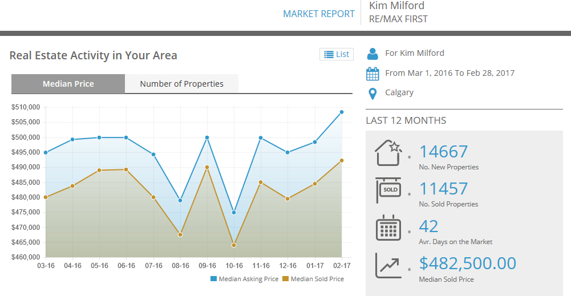Open the Number of Properties tab
Image resolution: width=571 pixels, height=296 pixels.
click(181, 84)
